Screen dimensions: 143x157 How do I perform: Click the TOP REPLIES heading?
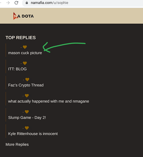pos(21,38)
